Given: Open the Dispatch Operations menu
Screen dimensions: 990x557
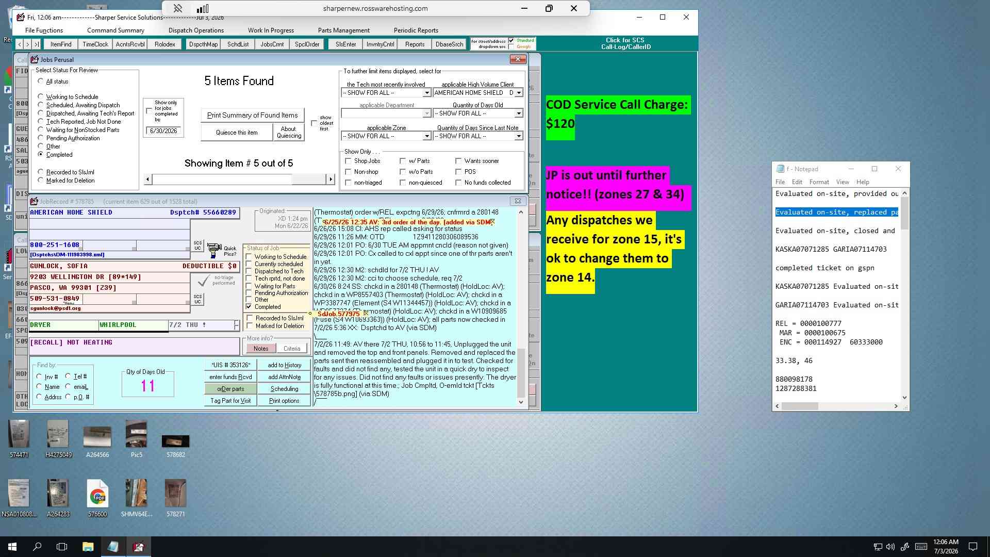Looking at the screenshot, I should [x=196, y=30].
